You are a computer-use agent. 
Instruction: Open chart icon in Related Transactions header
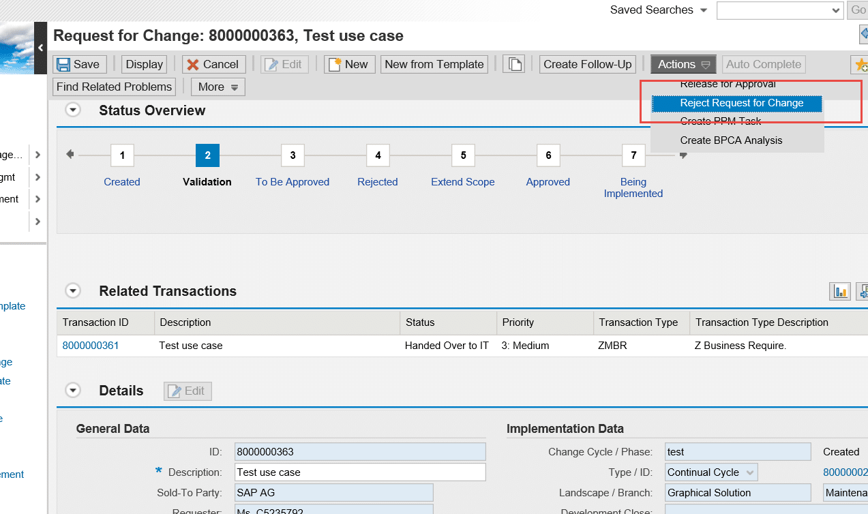[839, 291]
